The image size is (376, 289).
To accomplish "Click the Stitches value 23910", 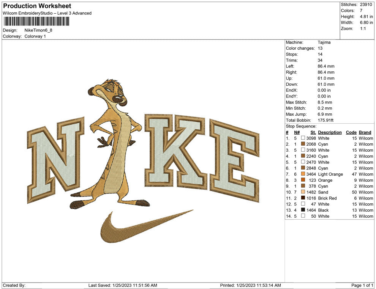I will (x=366, y=5).
